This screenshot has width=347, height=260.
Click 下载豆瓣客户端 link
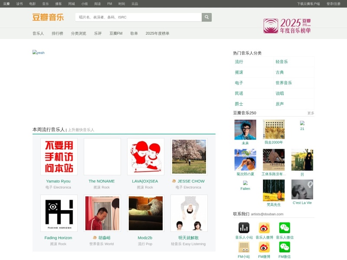click(308, 4)
